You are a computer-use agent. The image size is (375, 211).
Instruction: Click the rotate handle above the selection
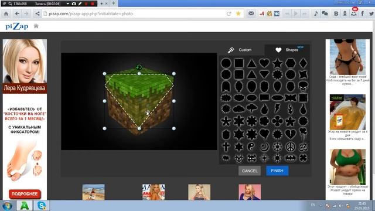pyautogui.click(x=139, y=67)
